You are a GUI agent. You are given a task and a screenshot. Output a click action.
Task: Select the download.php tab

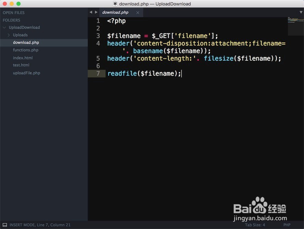(x=115, y=12)
